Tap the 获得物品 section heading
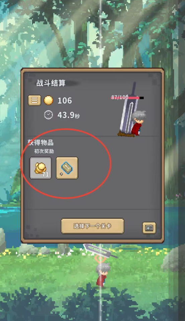 41,142
